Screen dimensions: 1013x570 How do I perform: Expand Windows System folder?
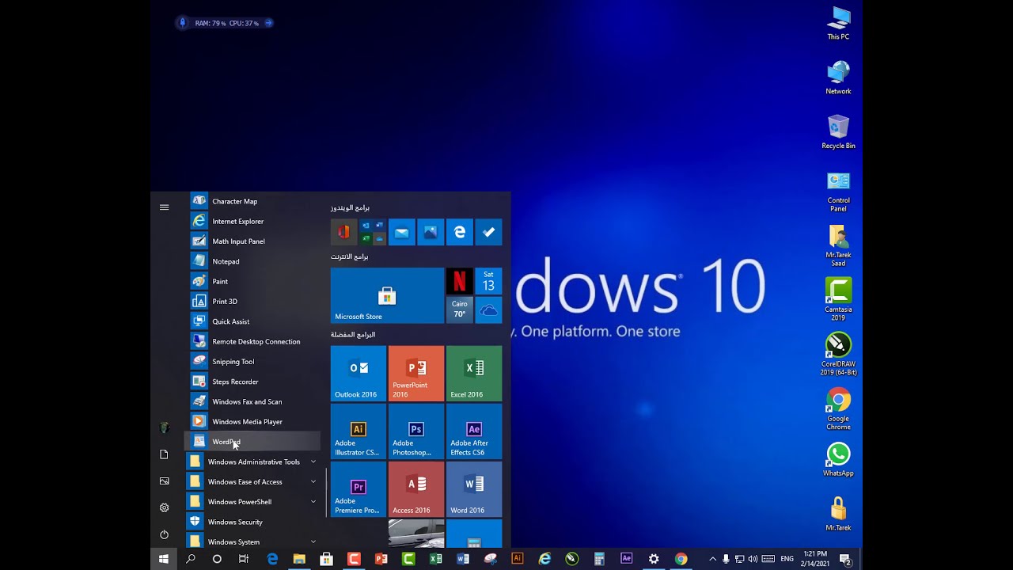pyautogui.click(x=252, y=541)
